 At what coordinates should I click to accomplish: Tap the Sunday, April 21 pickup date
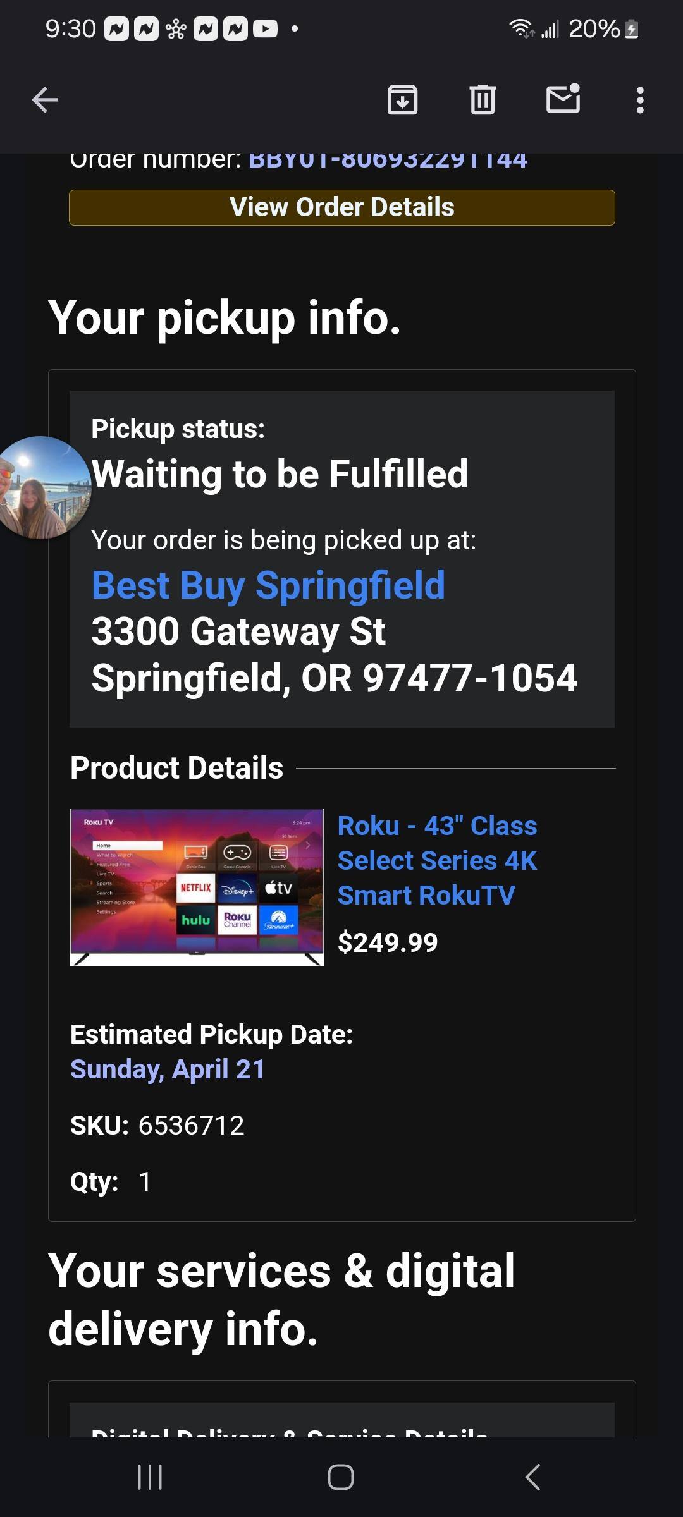(167, 1069)
